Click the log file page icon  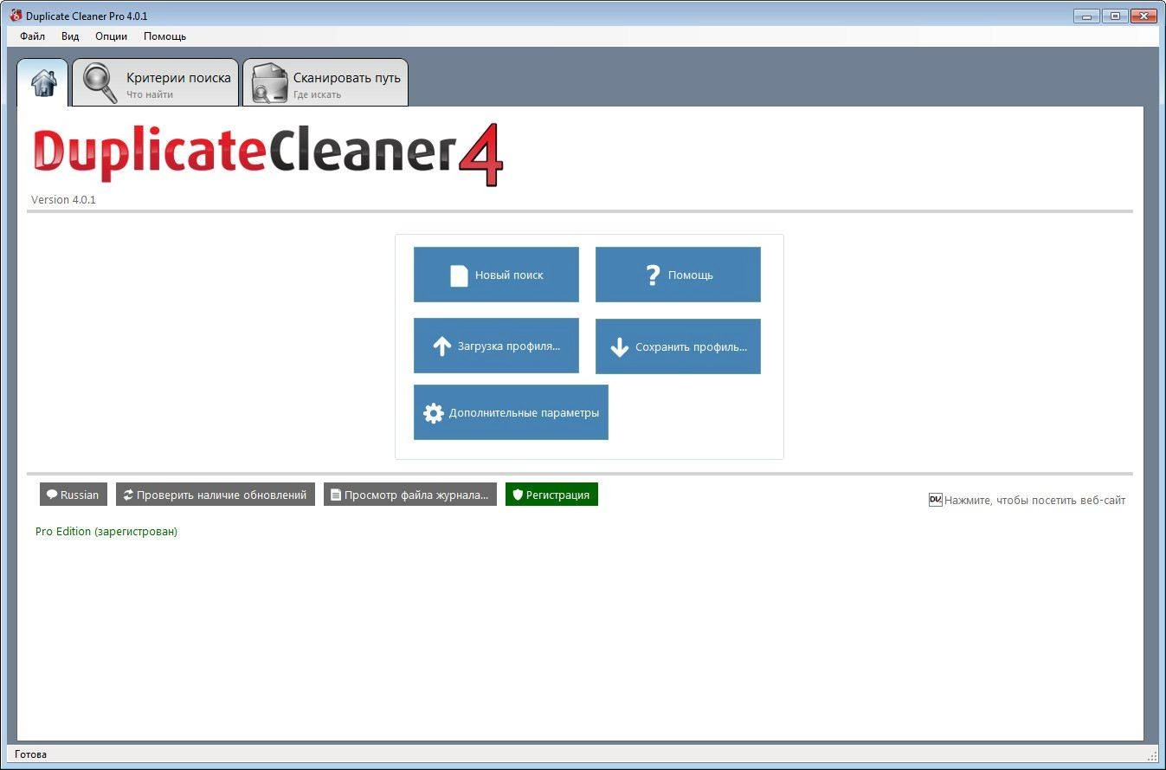[336, 495]
